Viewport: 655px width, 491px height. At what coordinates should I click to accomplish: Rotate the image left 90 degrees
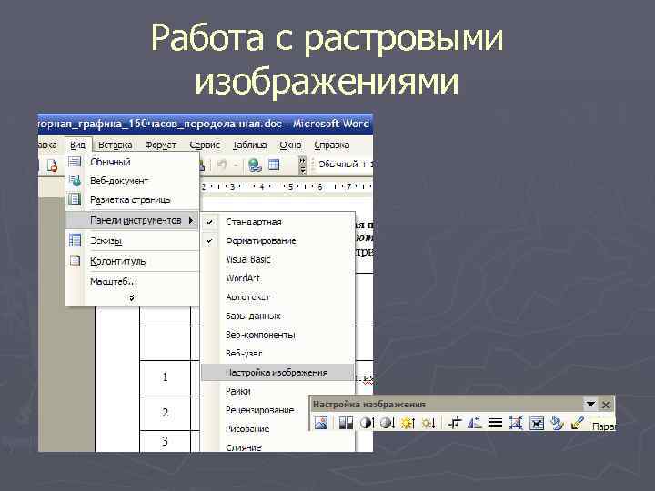(x=475, y=423)
